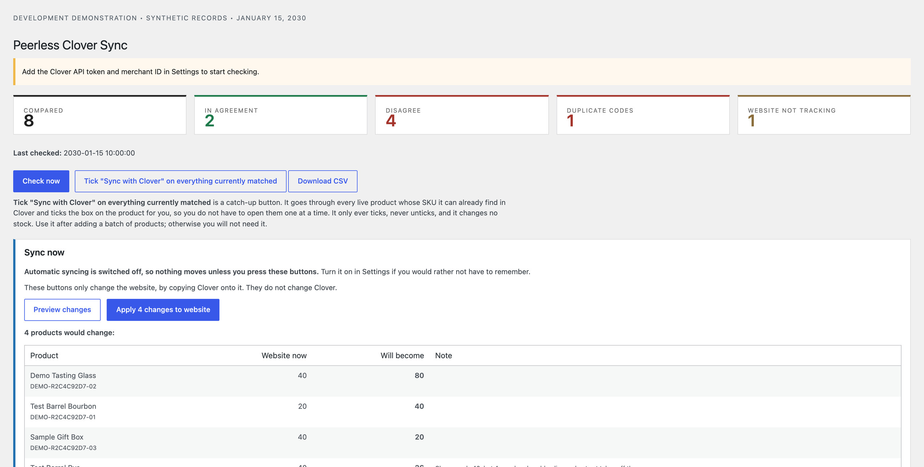Select the In Agreement summary card

click(281, 115)
